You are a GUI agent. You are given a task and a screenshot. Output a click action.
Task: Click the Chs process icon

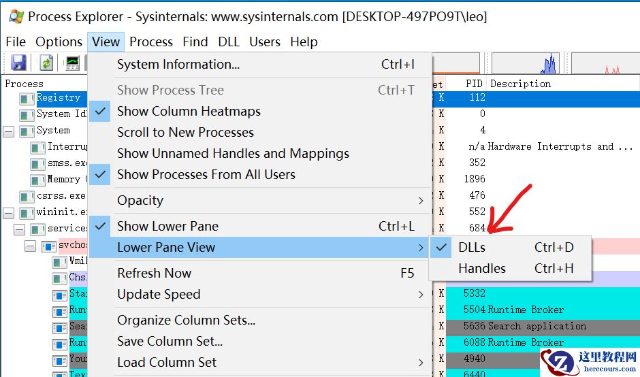[60, 278]
